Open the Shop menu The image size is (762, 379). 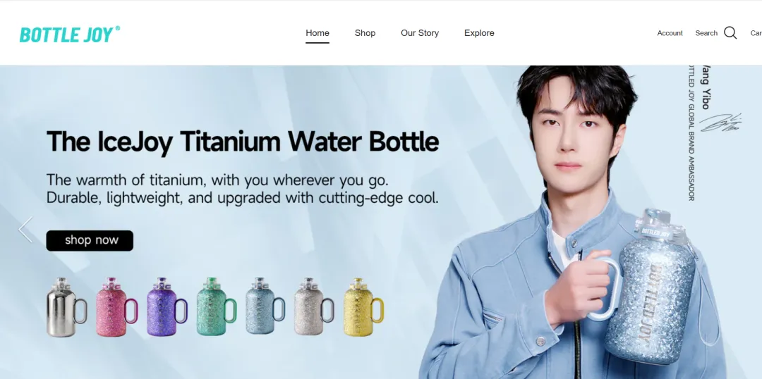click(365, 33)
